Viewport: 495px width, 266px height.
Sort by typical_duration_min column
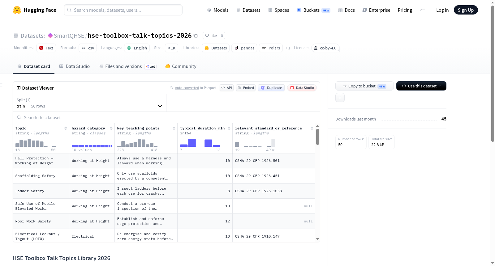(229, 128)
